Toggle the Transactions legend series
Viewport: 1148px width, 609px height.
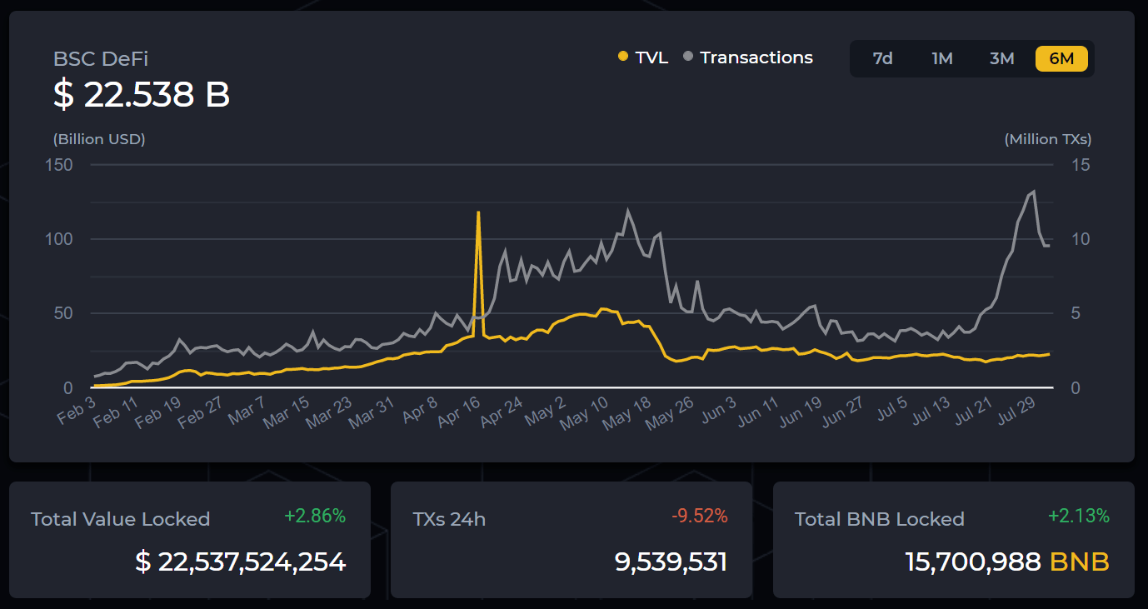click(747, 57)
